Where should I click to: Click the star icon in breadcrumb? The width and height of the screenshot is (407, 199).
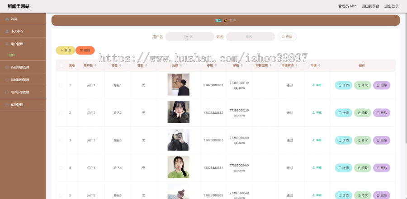pyautogui.click(x=226, y=20)
